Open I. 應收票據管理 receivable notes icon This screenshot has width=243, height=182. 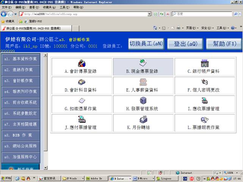pos(205,100)
